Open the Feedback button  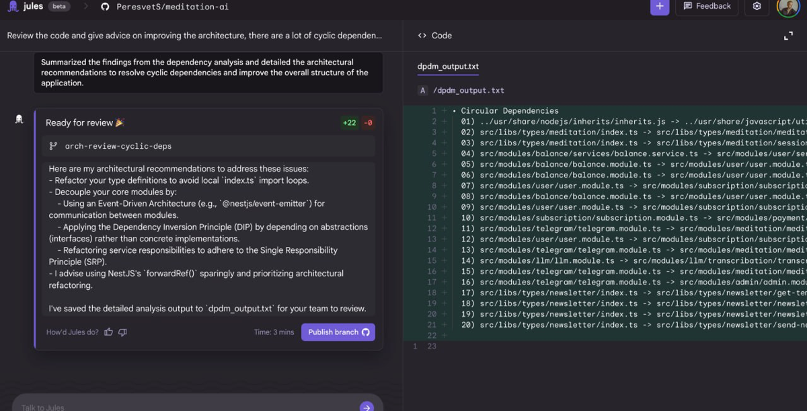(707, 7)
